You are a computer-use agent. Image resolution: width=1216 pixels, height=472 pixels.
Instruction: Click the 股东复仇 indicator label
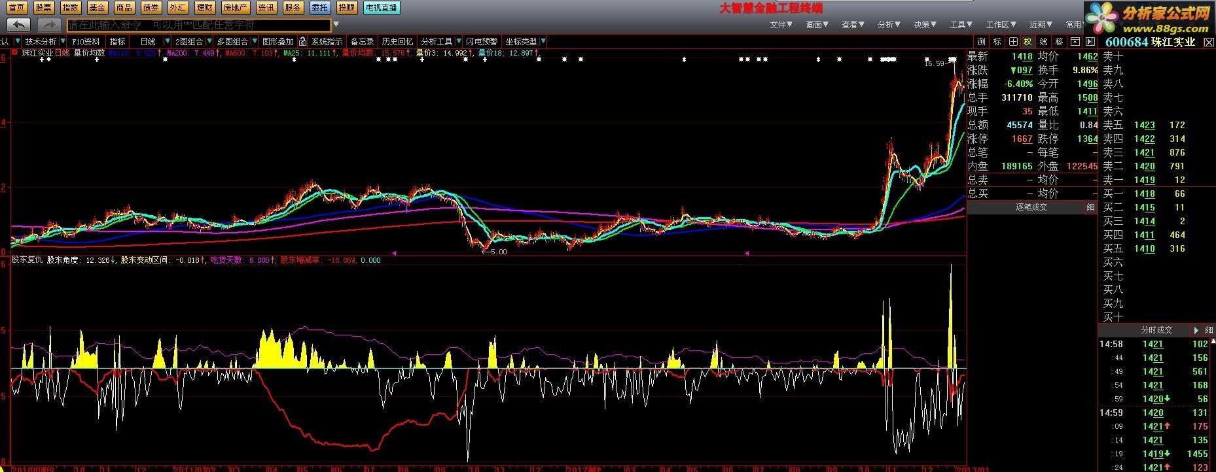point(27,260)
